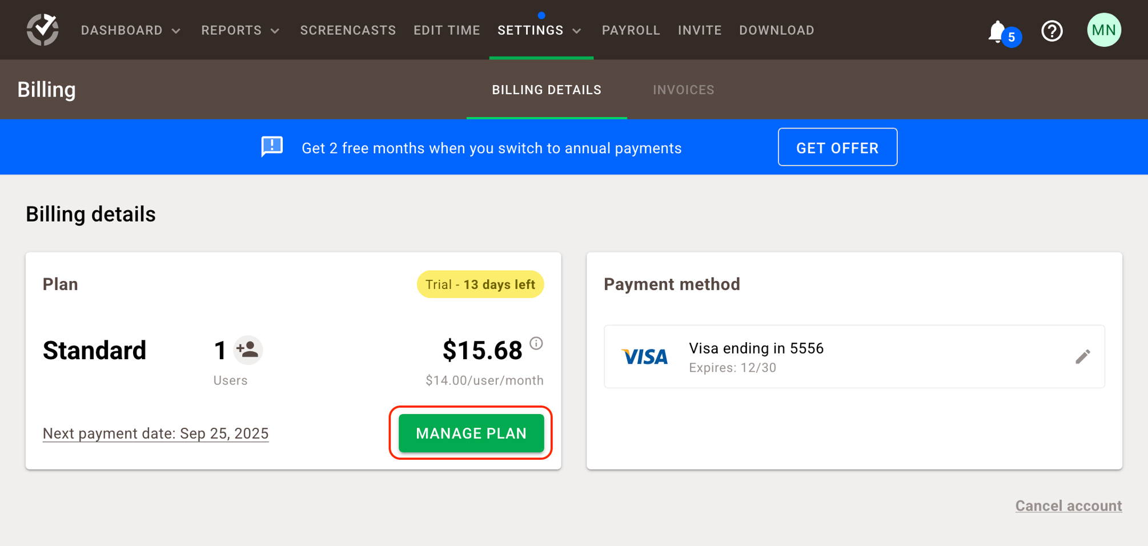Open the Reports dropdown menu

(240, 30)
